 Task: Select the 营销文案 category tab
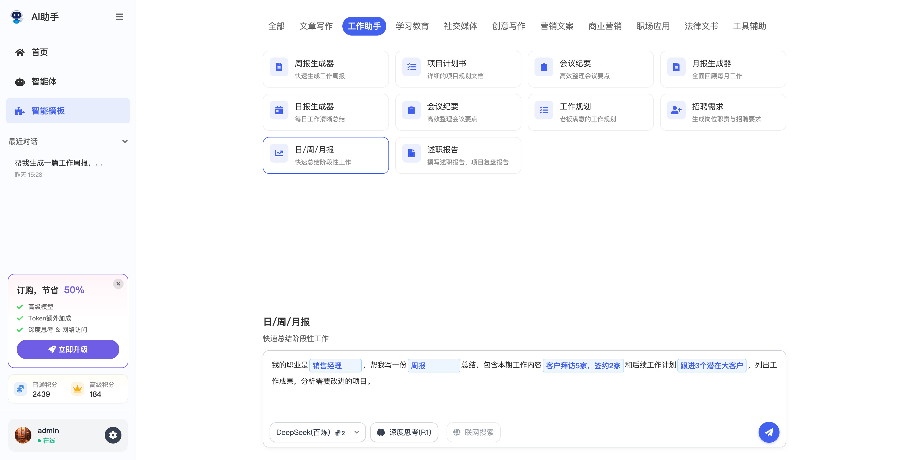557,26
